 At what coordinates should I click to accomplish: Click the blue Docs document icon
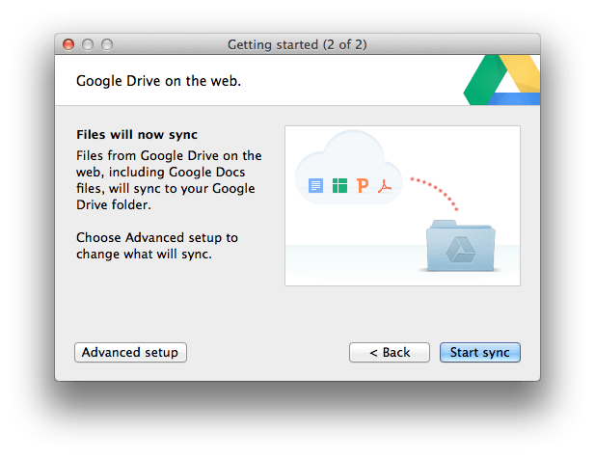coord(315,185)
